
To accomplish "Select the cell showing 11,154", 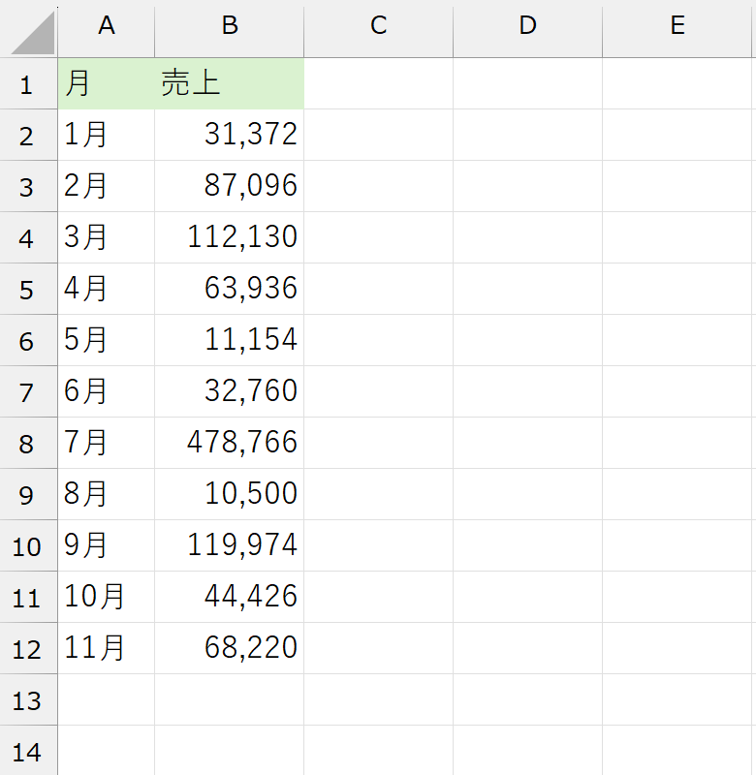I will pyautogui.click(x=230, y=341).
